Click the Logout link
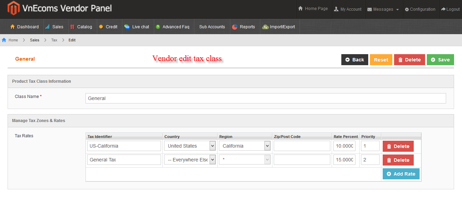 click(450, 9)
